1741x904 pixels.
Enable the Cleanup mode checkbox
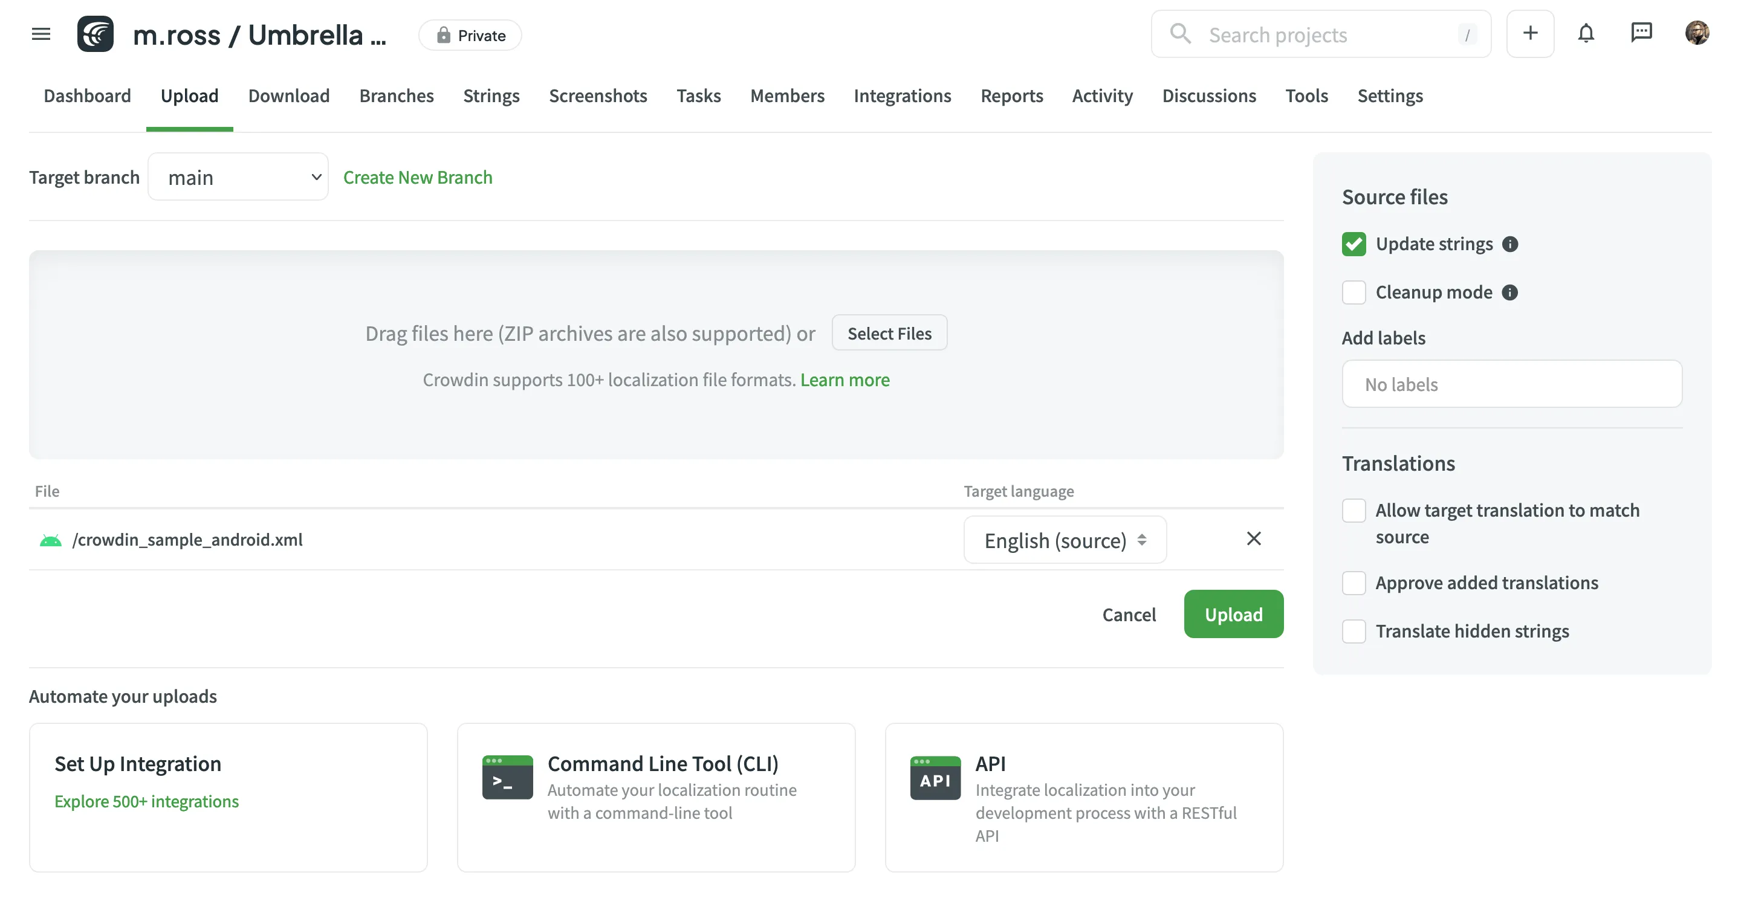[x=1354, y=292]
